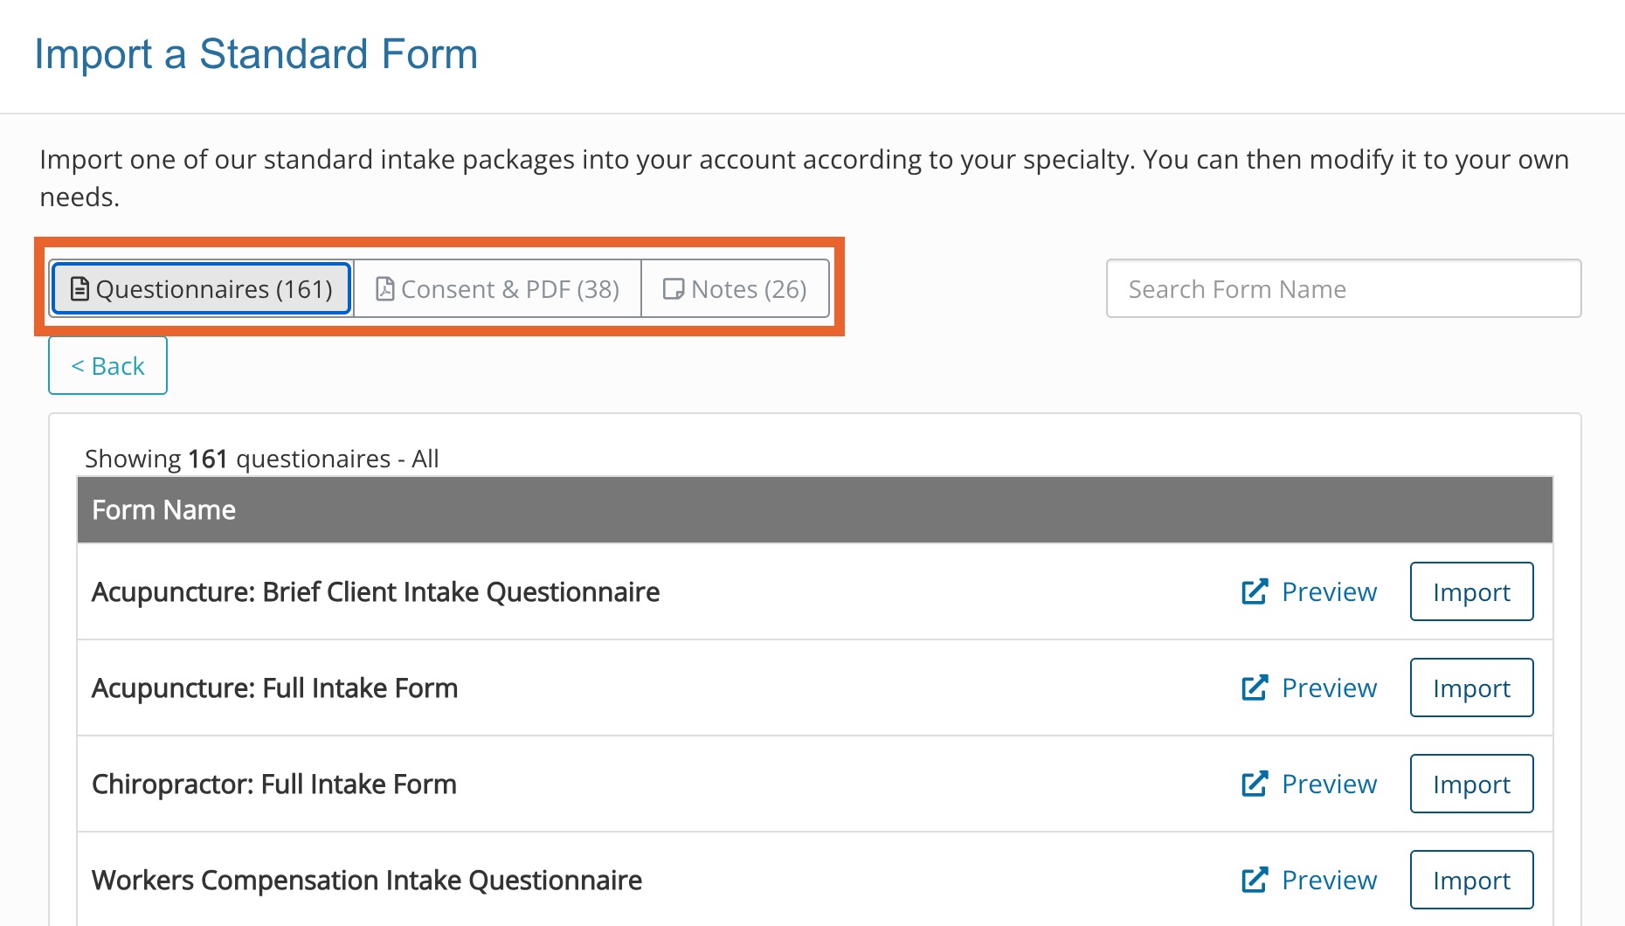This screenshot has height=926, width=1625.
Task: Import Acupuncture Brief Client Intake Questionnaire
Action: click(1471, 591)
